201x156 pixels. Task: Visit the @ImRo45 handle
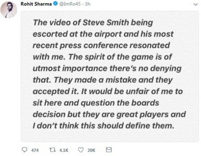(x=70, y=4)
